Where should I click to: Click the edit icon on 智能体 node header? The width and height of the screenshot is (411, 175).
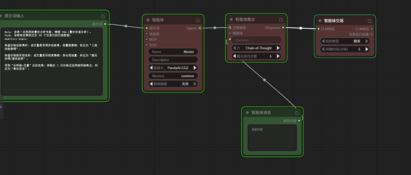[198, 20]
